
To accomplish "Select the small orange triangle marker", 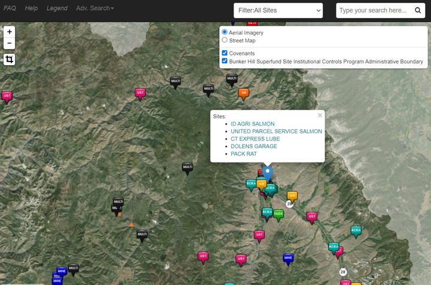I will (132, 225).
